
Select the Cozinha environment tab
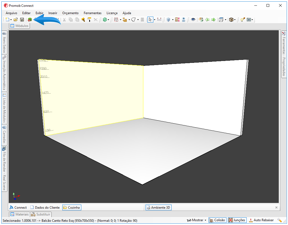point(72,208)
